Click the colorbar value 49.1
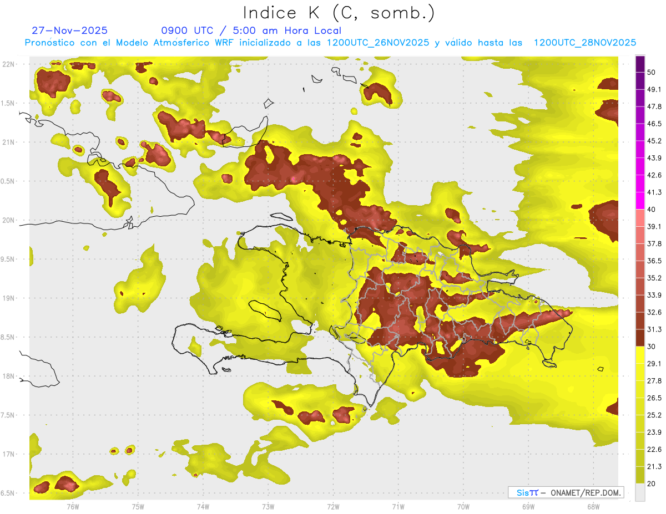The image size is (666, 514). pos(654,89)
